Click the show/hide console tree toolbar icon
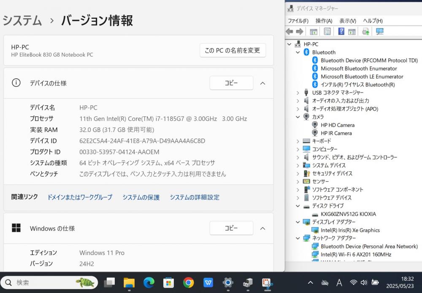Viewport: 422px width, 293px height. coord(314,32)
